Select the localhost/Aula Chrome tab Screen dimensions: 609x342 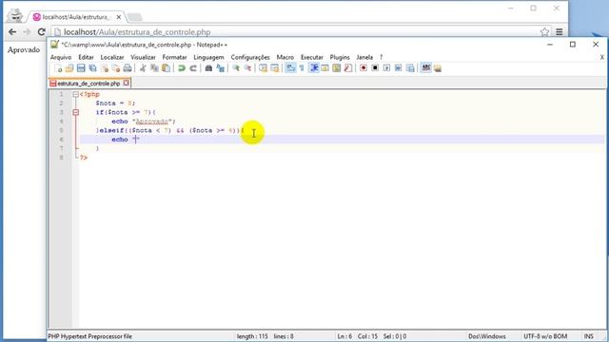(x=76, y=17)
